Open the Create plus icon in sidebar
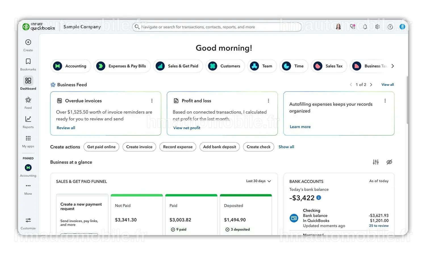The height and width of the screenshot is (255, 426). tap(28, 42)
